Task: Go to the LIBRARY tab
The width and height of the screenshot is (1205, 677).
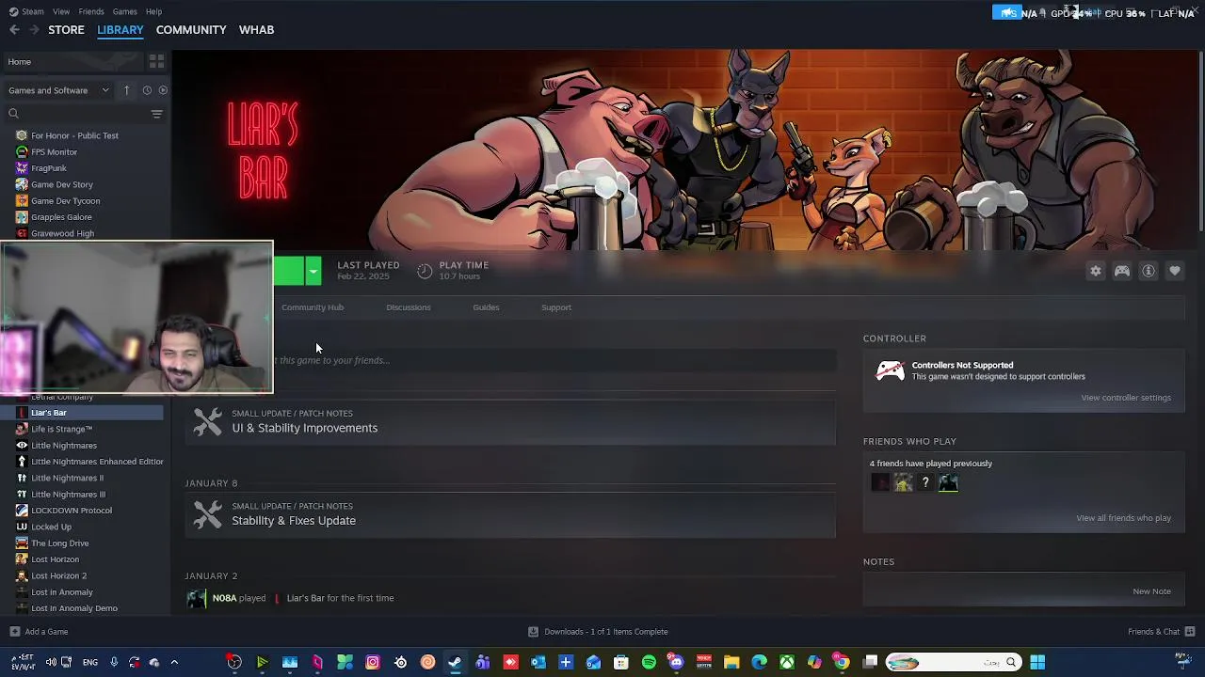Action: (x=120, y=30)
